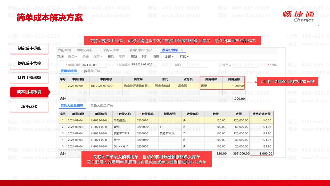Click inventory code 02030501
330x186 pixels.
147,146
